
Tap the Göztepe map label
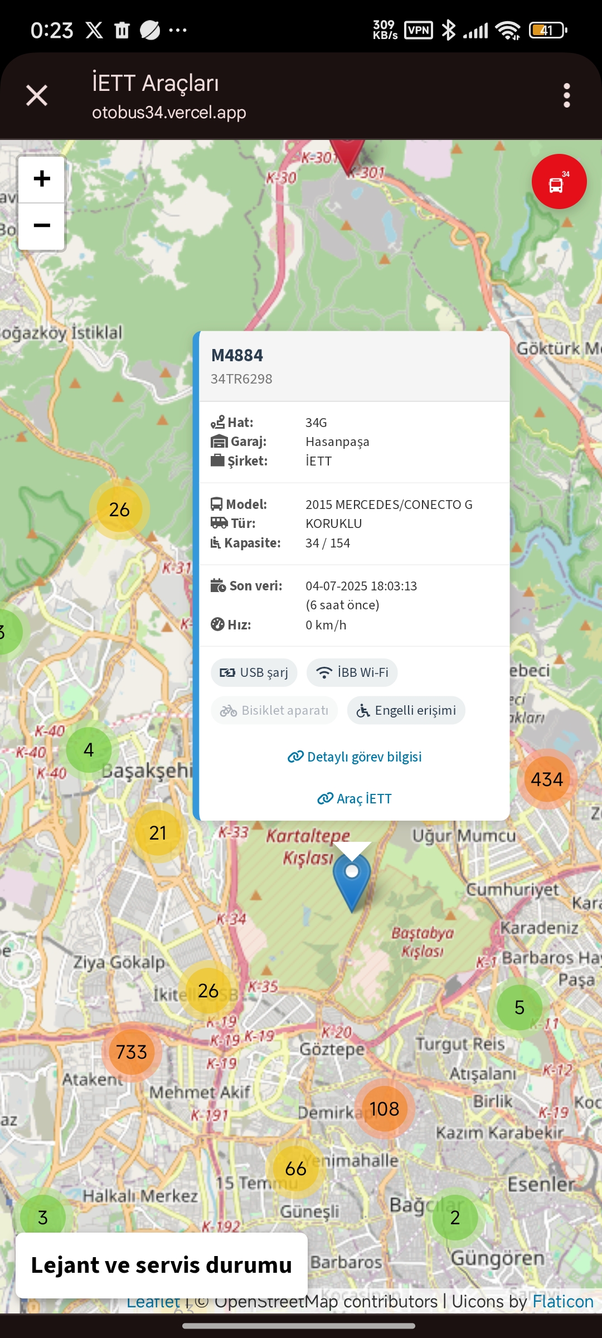tap(332, 1049)
